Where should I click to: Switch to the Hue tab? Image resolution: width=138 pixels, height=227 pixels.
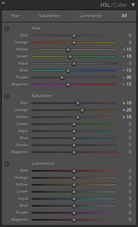(x=15, y=16)
